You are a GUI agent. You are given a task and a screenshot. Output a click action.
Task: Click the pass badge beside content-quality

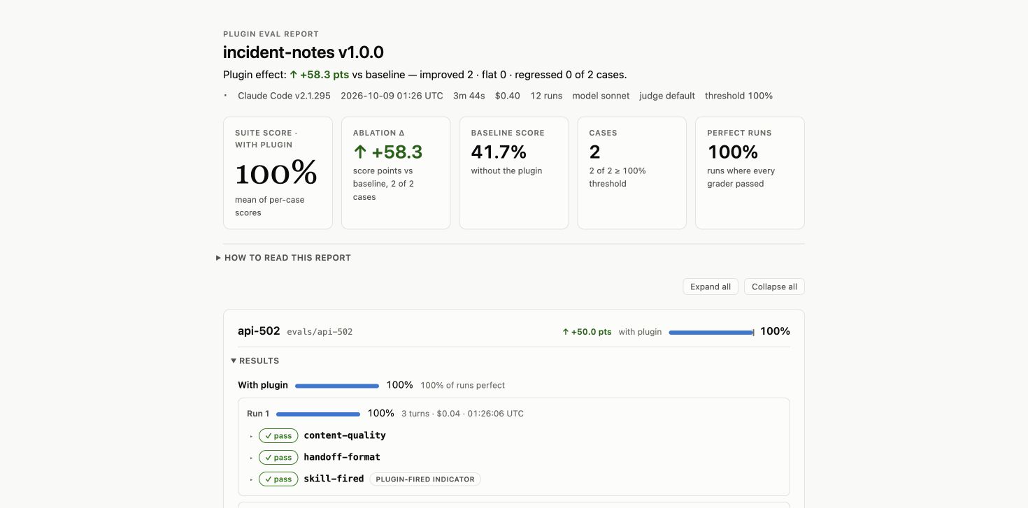(x=278, y=436)
